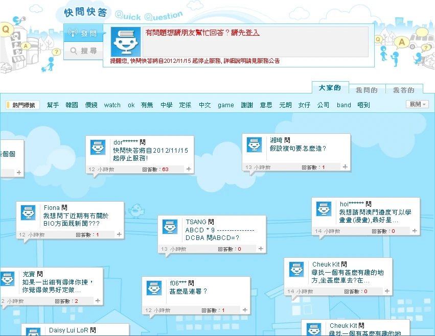Select the 韓國 hot tag
435x336 pixels.
(x=72, y=105)
